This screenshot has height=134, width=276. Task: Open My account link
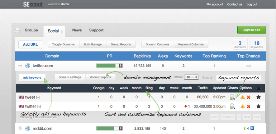click(x=215, y=4)
